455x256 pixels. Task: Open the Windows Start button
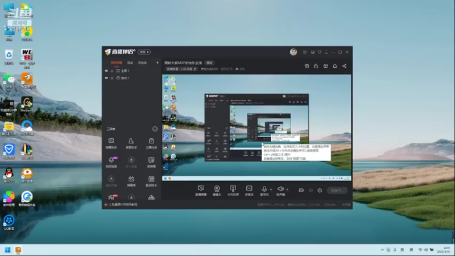[8, 250]
